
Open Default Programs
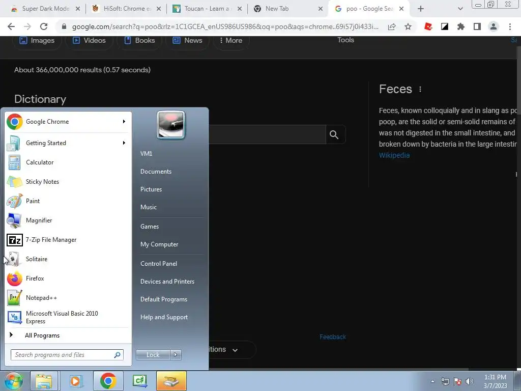point(164,299)
